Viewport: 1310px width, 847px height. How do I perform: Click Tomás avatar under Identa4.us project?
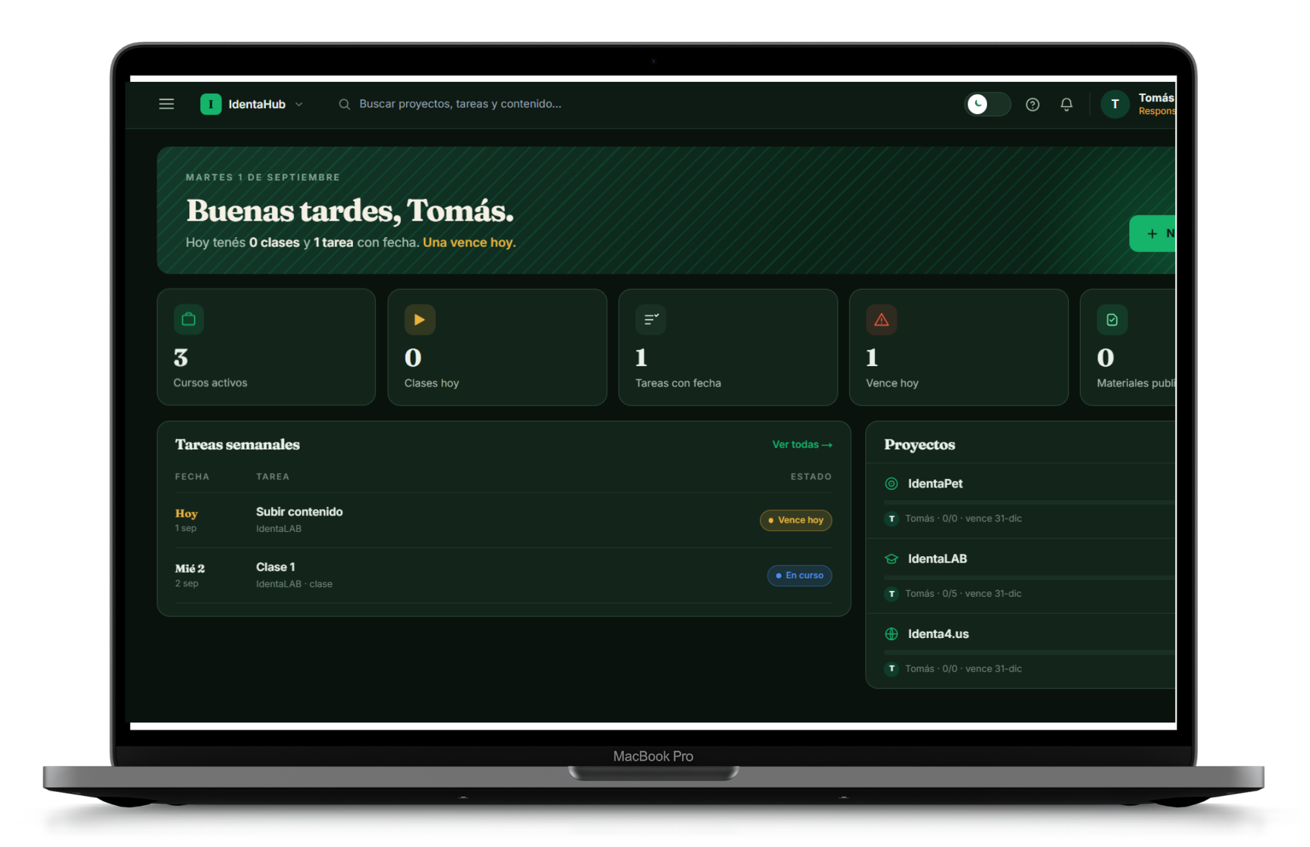(891, 669)
